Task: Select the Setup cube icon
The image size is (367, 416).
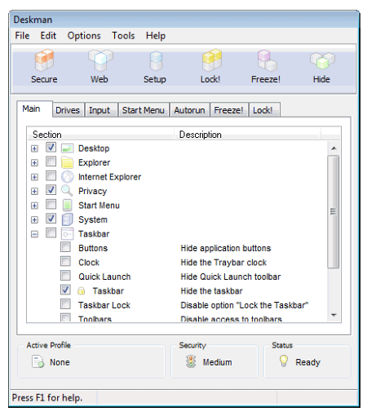Action: 156,60
